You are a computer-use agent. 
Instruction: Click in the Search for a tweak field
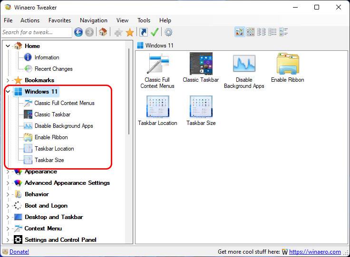point(37,33)
